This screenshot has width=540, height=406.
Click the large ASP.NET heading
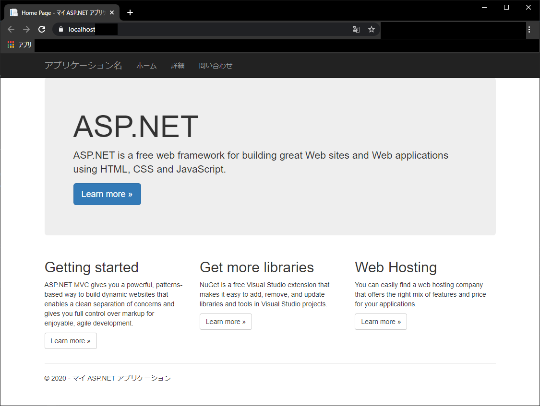pos(136,127)
